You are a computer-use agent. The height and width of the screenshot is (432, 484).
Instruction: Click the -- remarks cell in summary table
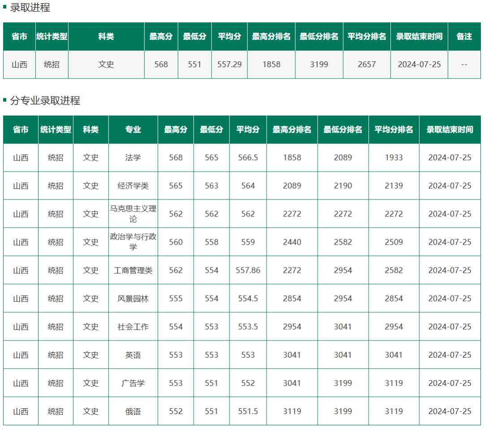[x=464, y=65]
